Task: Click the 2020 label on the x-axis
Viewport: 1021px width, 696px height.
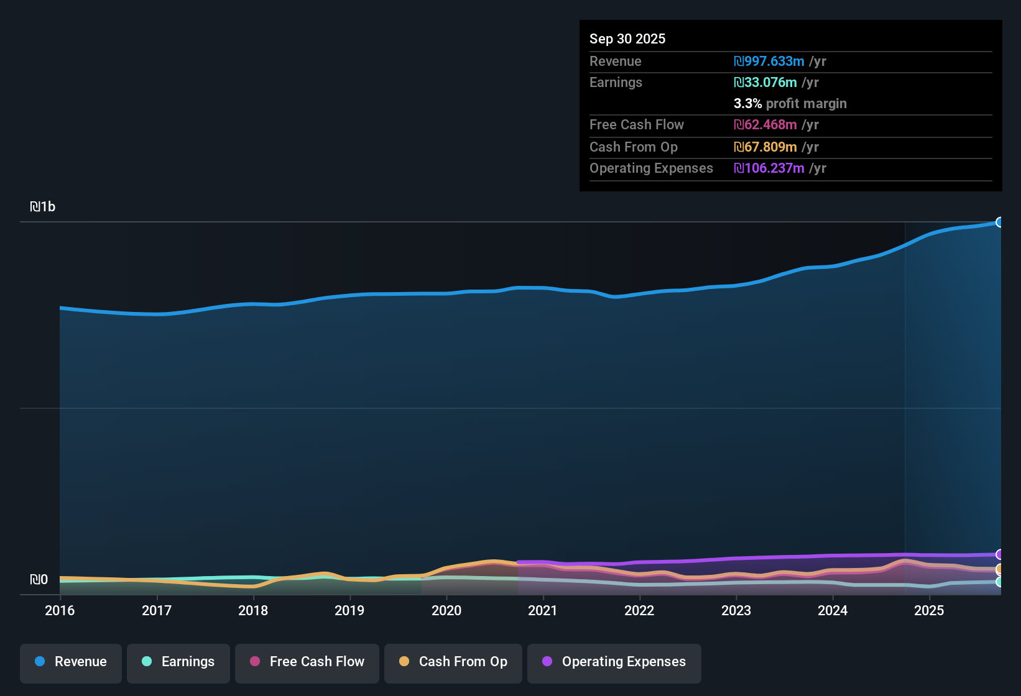Action: point(447,611)
